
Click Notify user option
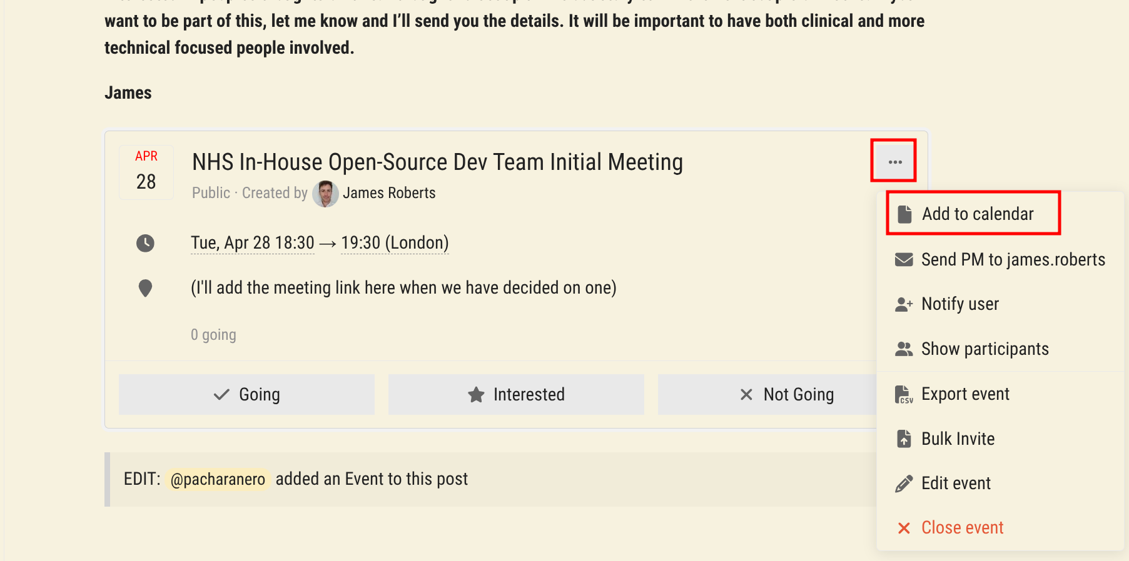click(x=959, y=304)
